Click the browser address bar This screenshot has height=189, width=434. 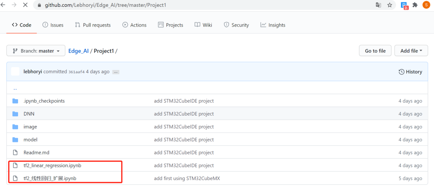(201, 5)
